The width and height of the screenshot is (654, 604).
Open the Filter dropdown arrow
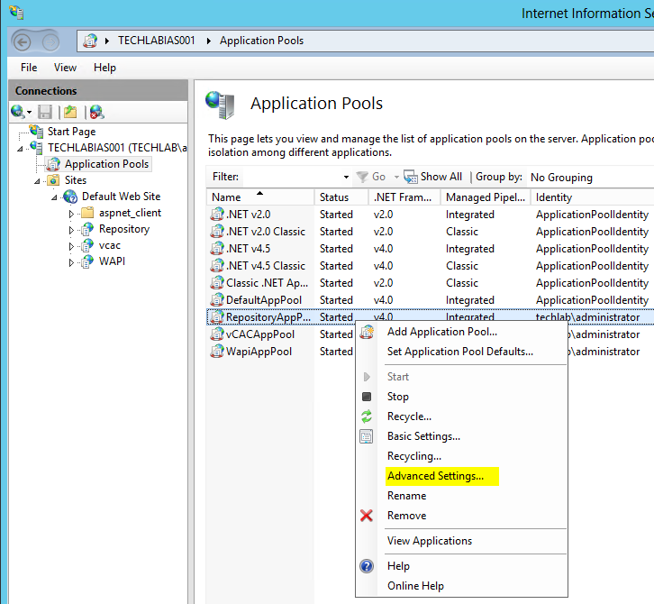tap(346, 177)
